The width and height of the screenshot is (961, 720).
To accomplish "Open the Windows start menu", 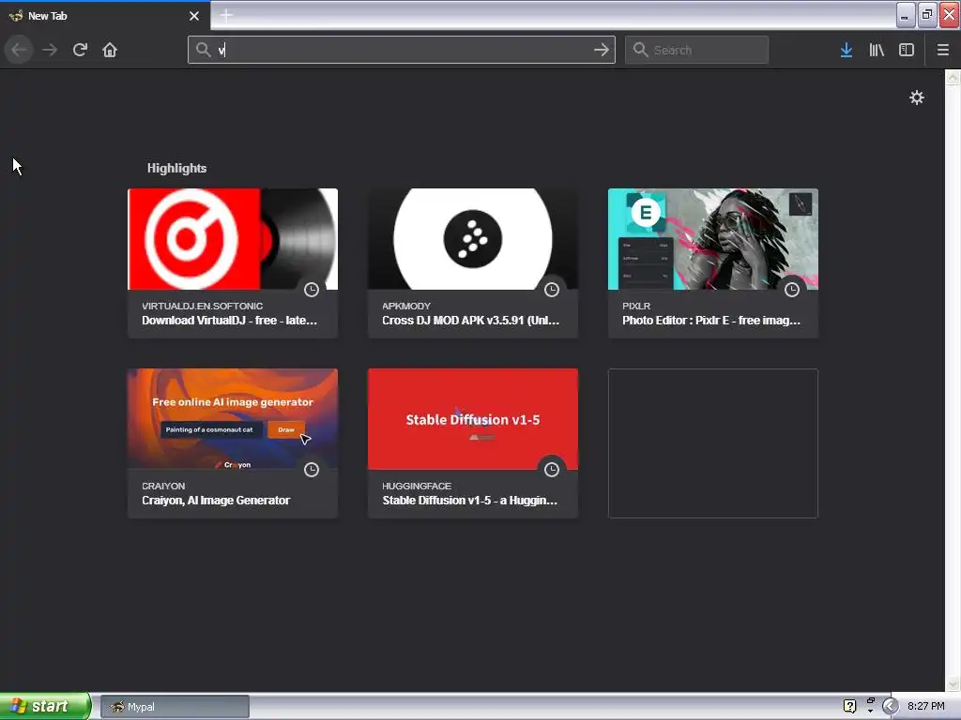I will pyautogui.click(x=45, y=706).
